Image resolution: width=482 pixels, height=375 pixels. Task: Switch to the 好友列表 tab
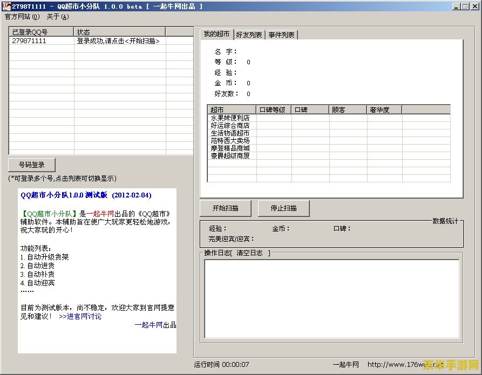click(x=249, y=35)
